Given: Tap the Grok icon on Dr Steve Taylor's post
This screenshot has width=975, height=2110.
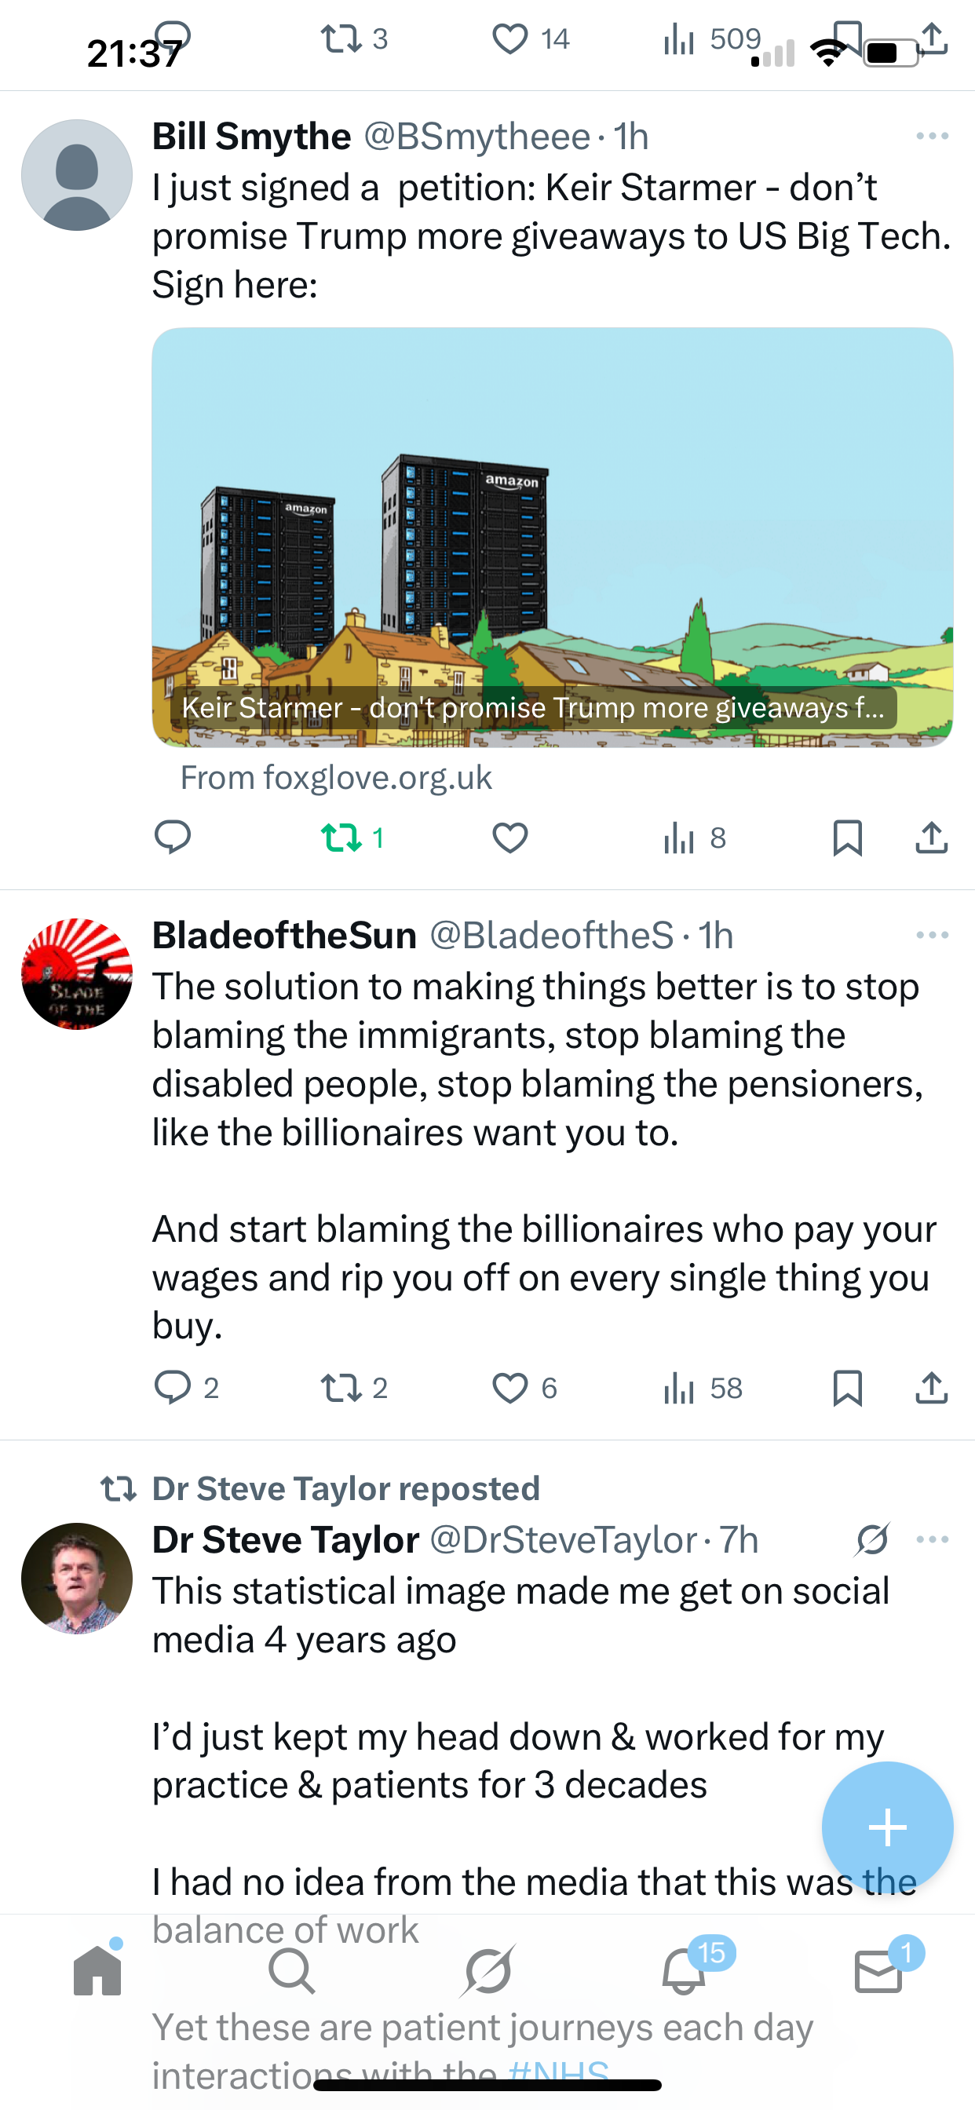Looking at the screenshot, I should click(x=871, y=1540).
